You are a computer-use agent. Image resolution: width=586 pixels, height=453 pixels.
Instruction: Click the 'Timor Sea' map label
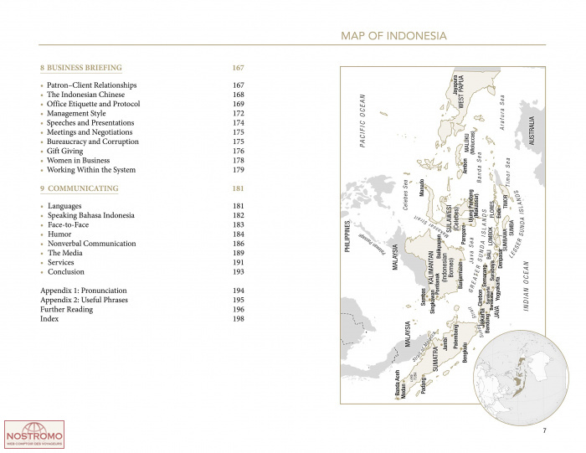(x=508, y=172)
